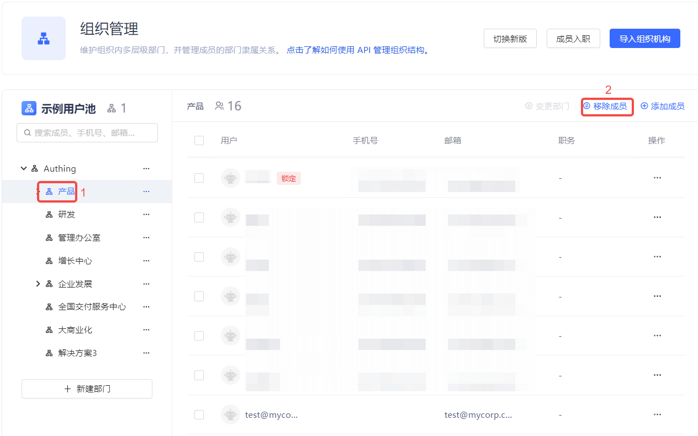Open actions menu for test@mycorp user row
Screen dimensions: 698x436
[x=657, y=414]
